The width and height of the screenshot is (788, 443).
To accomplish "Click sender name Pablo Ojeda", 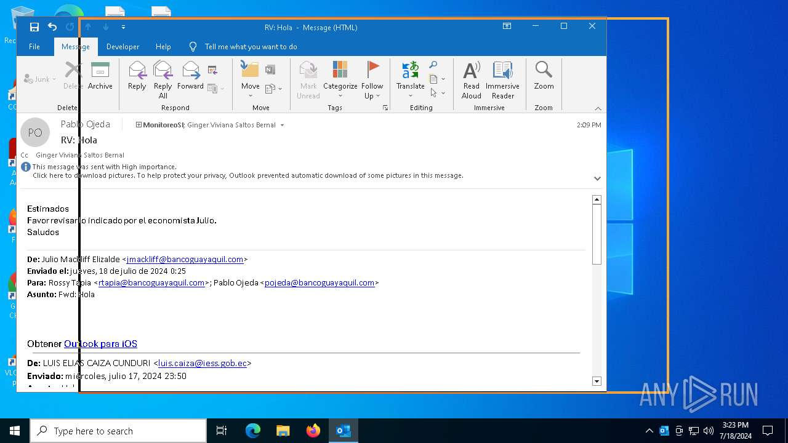I will pyautogui.click(x=86, y=124).
